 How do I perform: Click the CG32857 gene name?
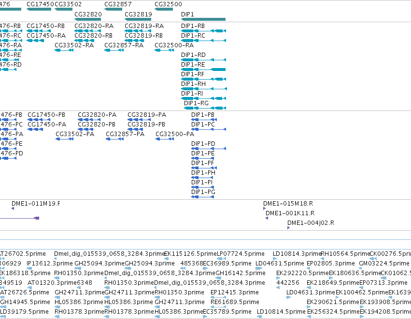tap(118, 4)
